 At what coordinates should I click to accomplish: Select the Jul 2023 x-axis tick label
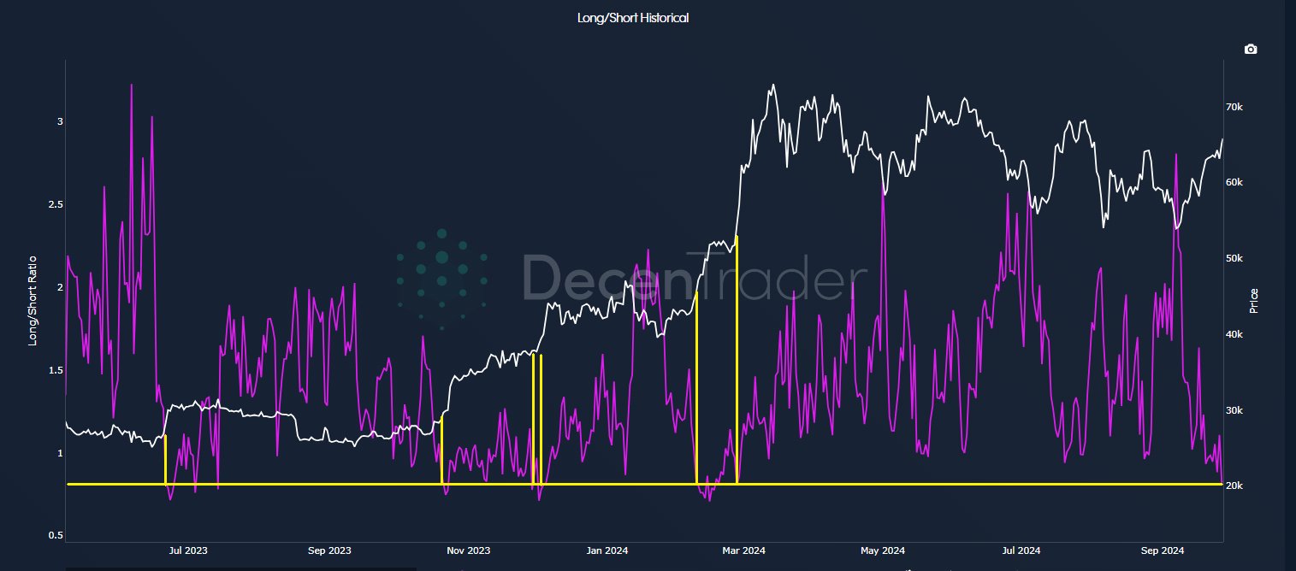click(x=188, y=550)
